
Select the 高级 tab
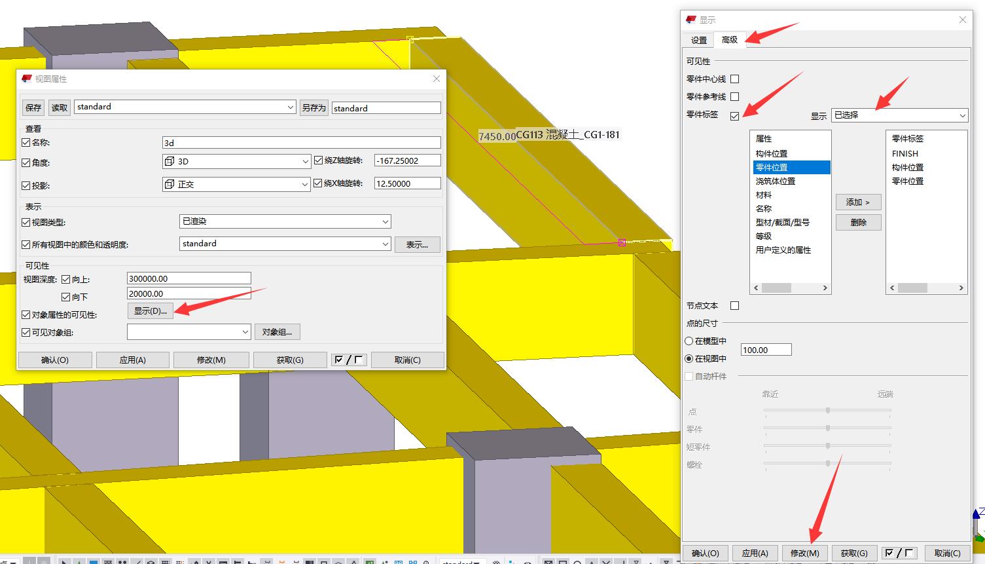point(729,39)
